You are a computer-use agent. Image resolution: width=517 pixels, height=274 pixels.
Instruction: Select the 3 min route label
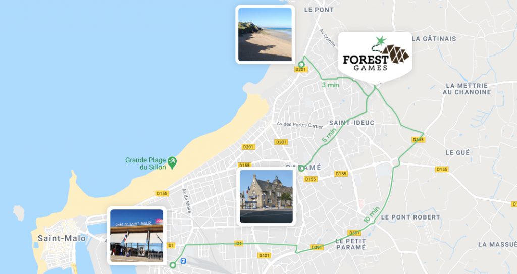coord(331,85)
